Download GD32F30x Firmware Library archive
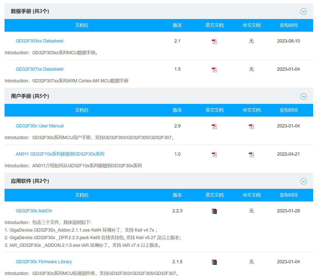This screenshot has height=280, width=321. tap(214, 262)
